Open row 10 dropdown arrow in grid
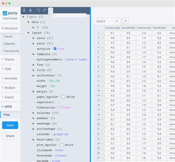The image size is (175, 162). (x=102, y=77)
